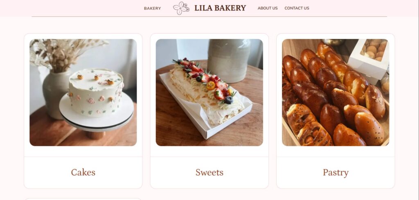Click the white cookie box in Pastry photo
This screenshot has width=419, height=200.
coord(368,59)
